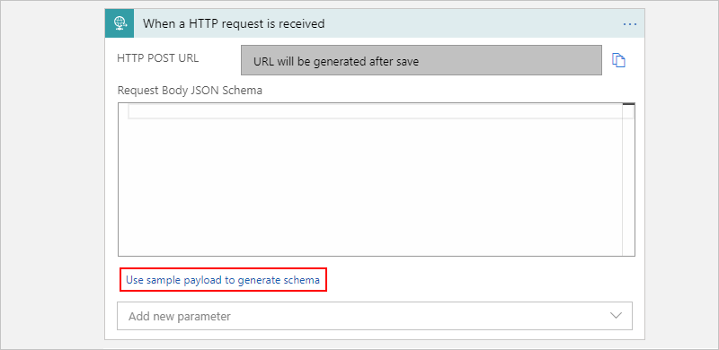Open the 'Add new parameter' dropdown
The image size is (719, 350).
coord(375,316)
